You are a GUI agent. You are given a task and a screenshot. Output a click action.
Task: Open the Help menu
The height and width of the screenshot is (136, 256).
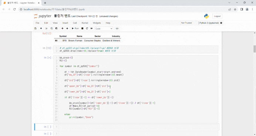(x=108, y=23)
